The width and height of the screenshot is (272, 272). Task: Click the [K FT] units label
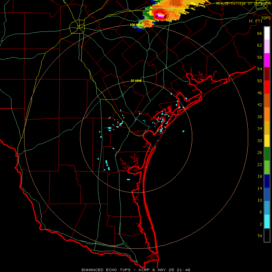pos(255,21)
